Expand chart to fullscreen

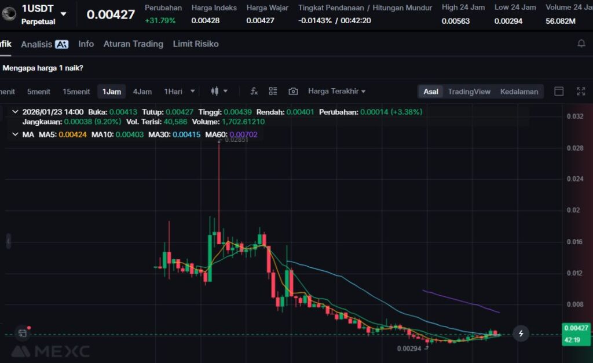click(581, 91)
